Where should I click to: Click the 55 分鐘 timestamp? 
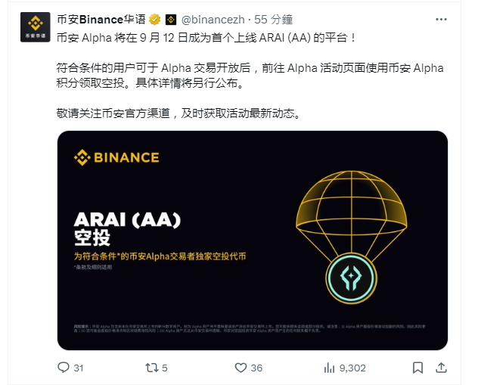[x=274, y=20]
